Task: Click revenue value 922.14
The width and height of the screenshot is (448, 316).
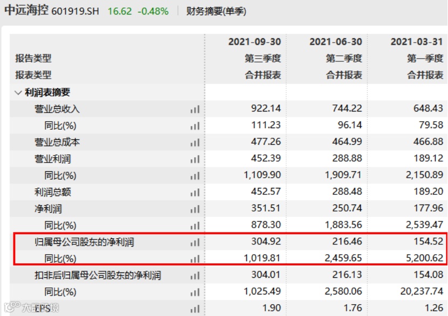Action: 266,108
